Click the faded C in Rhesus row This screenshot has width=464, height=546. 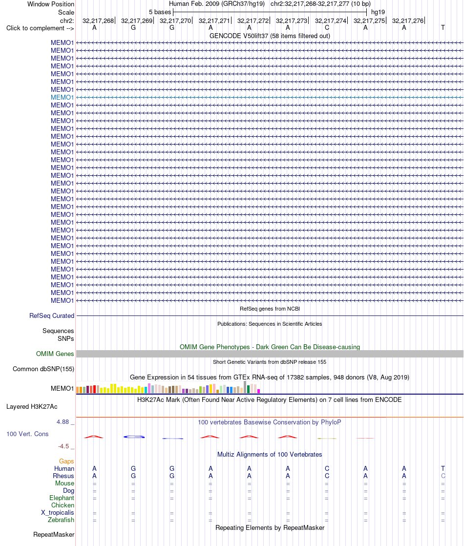coord(443,476)
